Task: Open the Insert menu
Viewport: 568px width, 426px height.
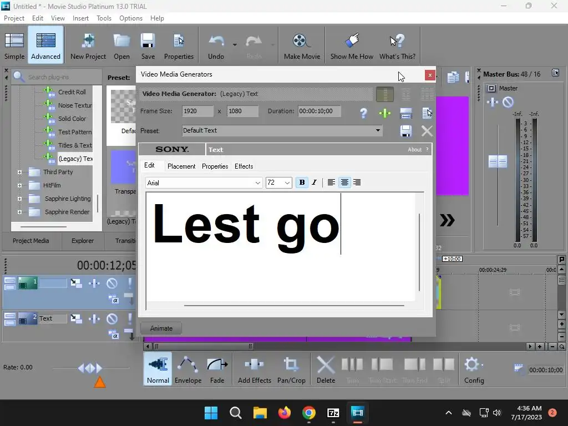Action: 80,18
